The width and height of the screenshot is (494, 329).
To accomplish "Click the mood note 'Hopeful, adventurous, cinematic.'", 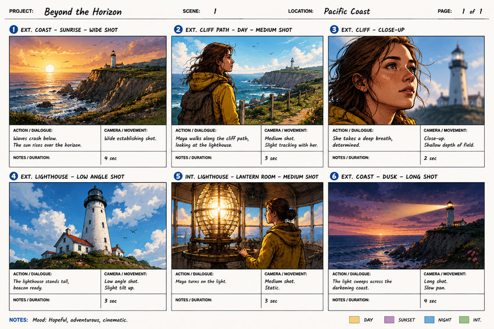I will coord(88,320).
